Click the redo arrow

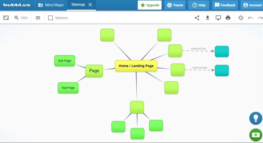pos(260,18)
